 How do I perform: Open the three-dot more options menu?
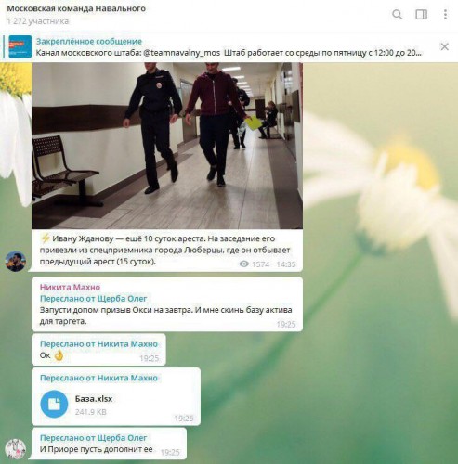(445, 15)
